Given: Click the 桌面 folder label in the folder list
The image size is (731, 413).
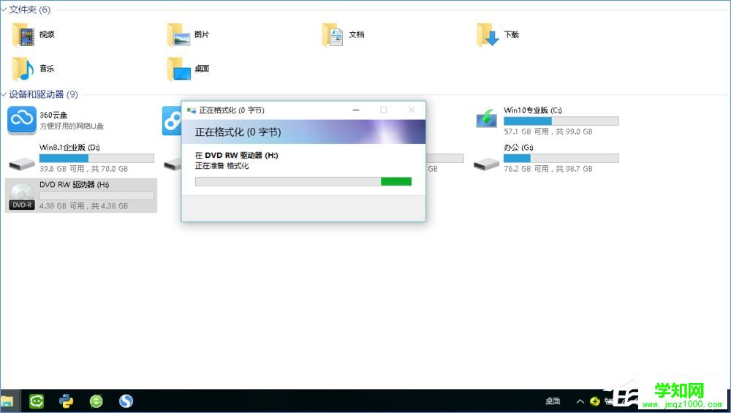Looking at the screenshot, I should coord(202,69).
